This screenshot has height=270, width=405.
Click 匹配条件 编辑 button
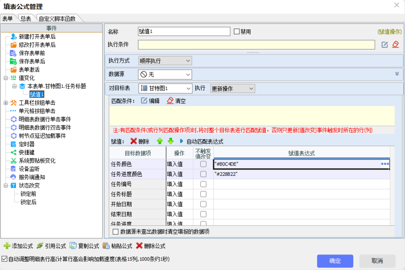(150, 101)
